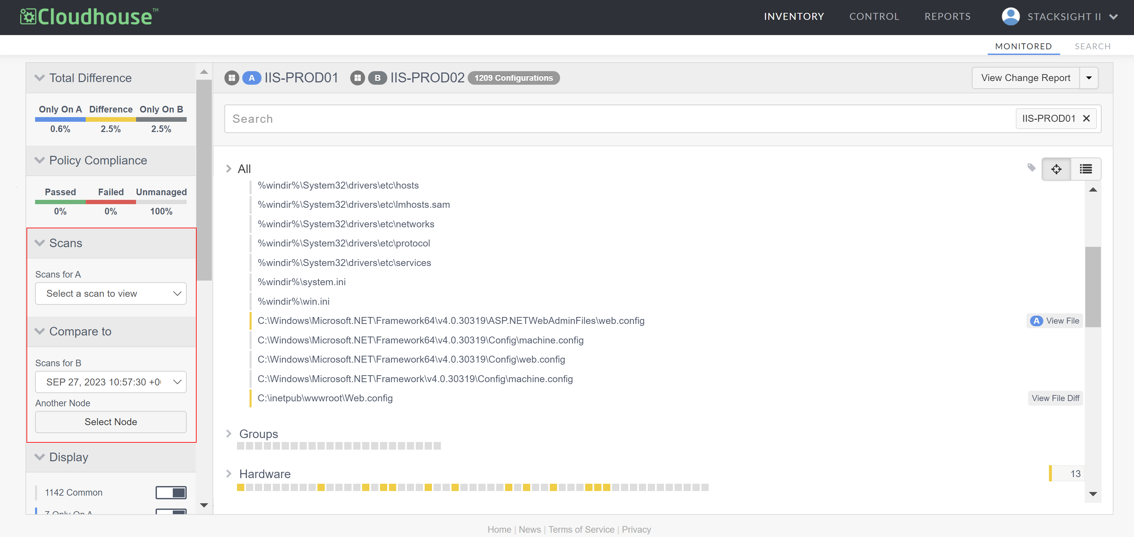
Task: Click the Cloudhouse logo
Action: coord(89,17)
